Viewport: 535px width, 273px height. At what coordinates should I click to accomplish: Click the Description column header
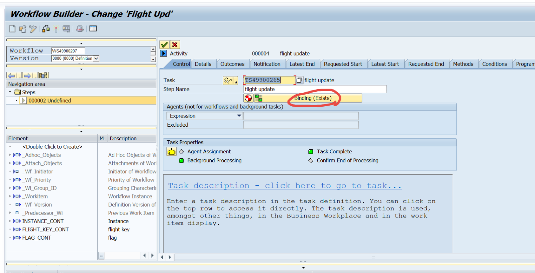[131, 138]
